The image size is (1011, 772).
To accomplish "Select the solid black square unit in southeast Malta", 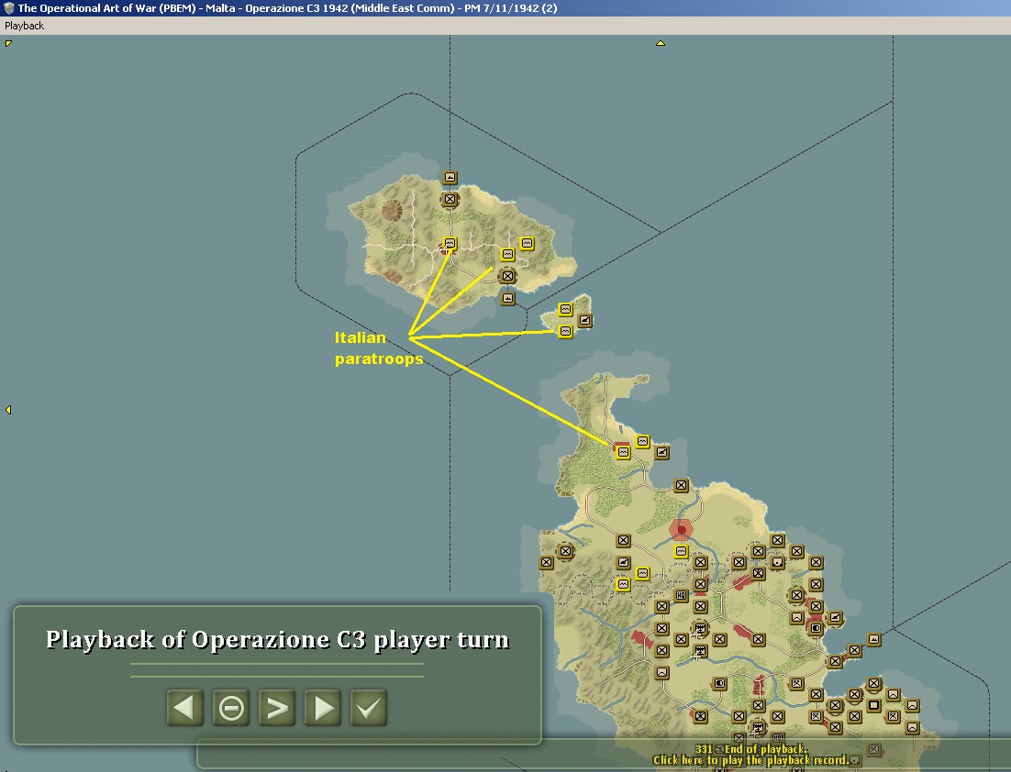I will click(873, 706).
